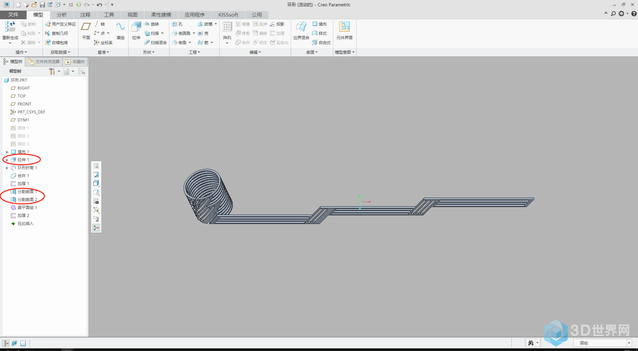Open the Help question mark icon
Screen dimensions: 638x351
click(634, 14)
